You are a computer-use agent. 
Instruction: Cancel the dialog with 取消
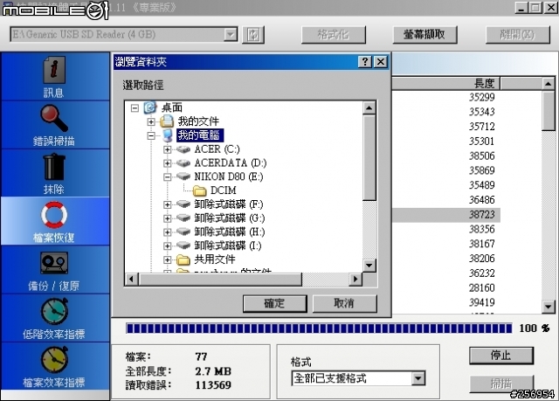(x=344, y=304)
